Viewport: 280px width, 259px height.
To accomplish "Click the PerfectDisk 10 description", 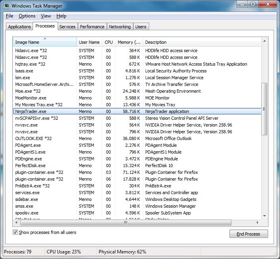I will (159, 166).
